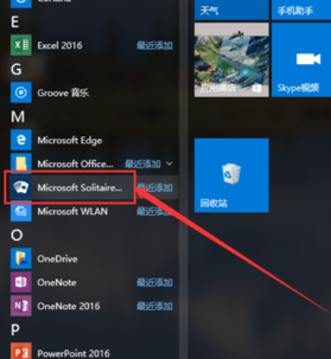331x359 pixels.
Task: Open Microsoft Edge browser icon
Action: point(21,140)
